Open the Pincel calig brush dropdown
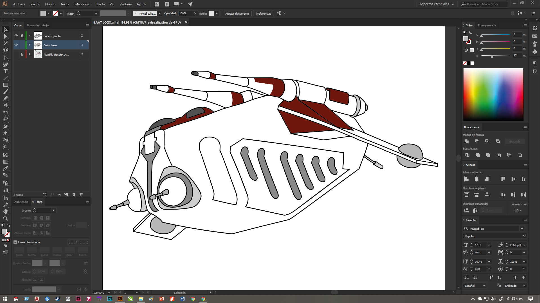This screenshot has height=303, width=540. pyautogui.click(x=159, y=13)
